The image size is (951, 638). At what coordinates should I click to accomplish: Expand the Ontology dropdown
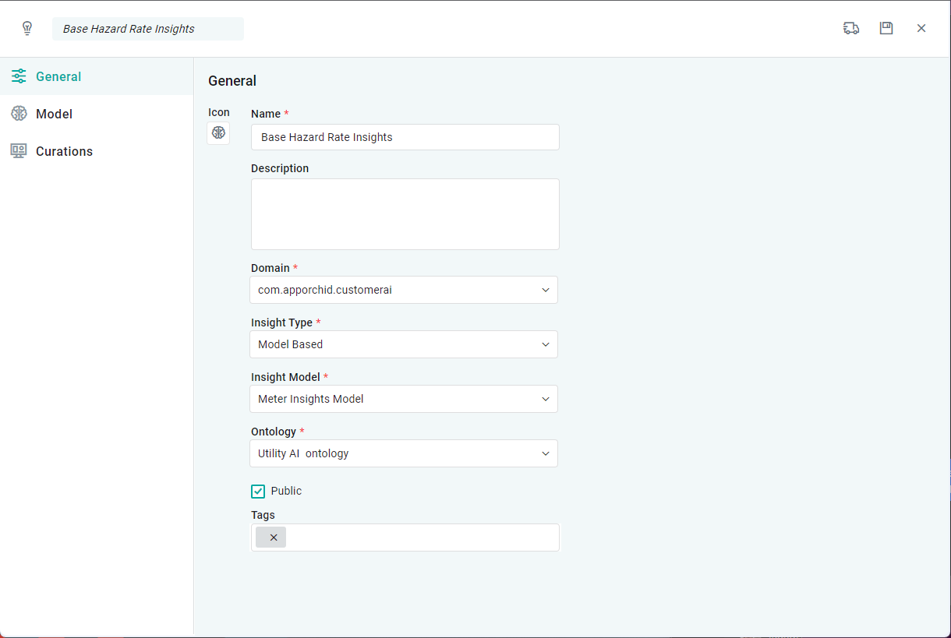[545, 453]
